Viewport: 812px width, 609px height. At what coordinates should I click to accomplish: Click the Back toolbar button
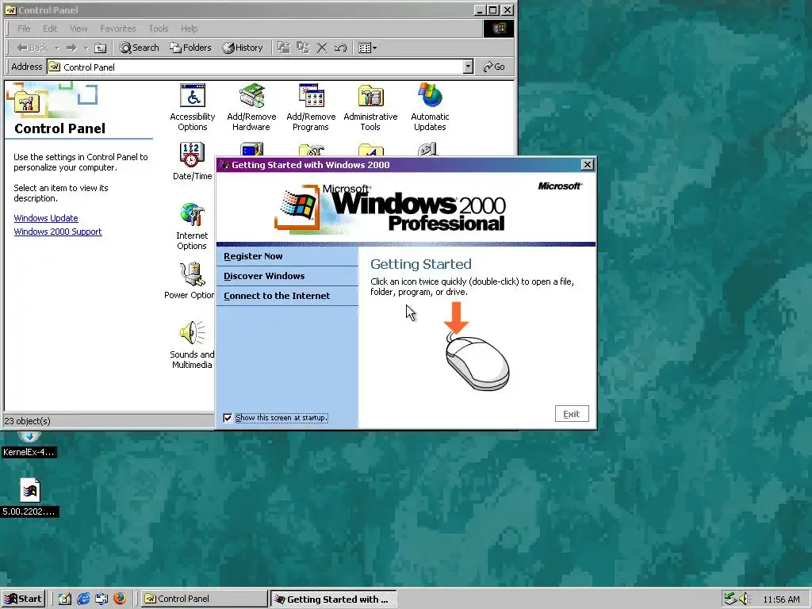tap(32, 48)
